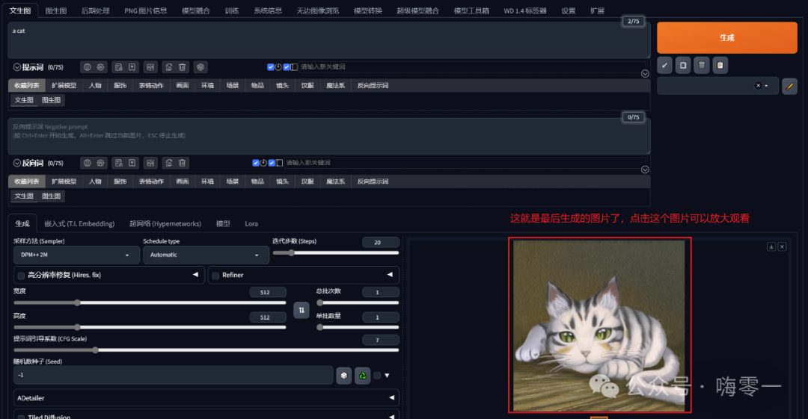Enable the 高分辨率修复 (Hires. fix) checkbox
This screenshot has width=808, height=419.
tap(21, 276)
